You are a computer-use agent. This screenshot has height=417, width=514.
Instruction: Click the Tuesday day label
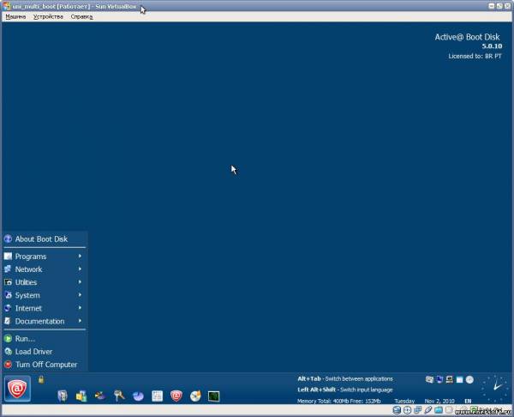pos(404,401)
